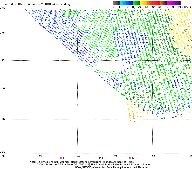
Task: Click the orange 25-30 knots color bar segment
Action: tap(150, 3)
